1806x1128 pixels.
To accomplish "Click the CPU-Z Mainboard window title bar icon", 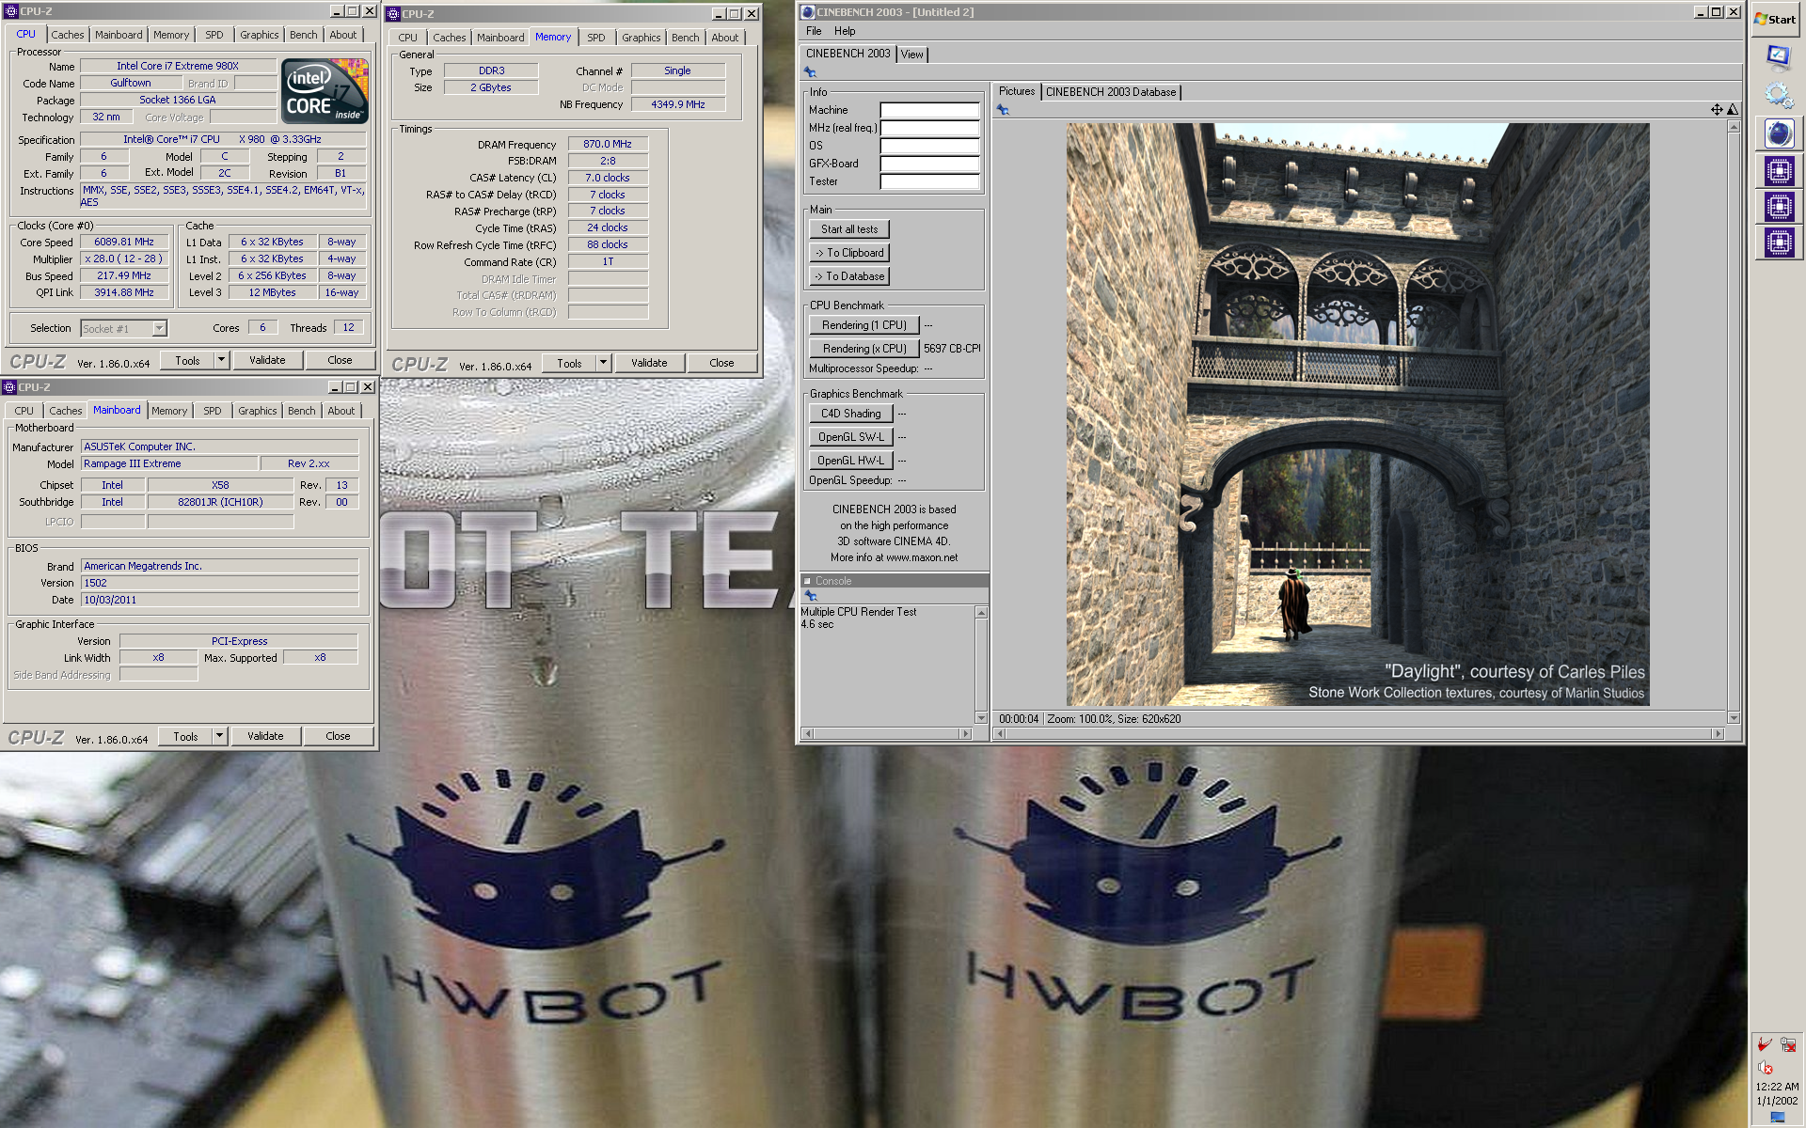I will (x=9, y=387).
